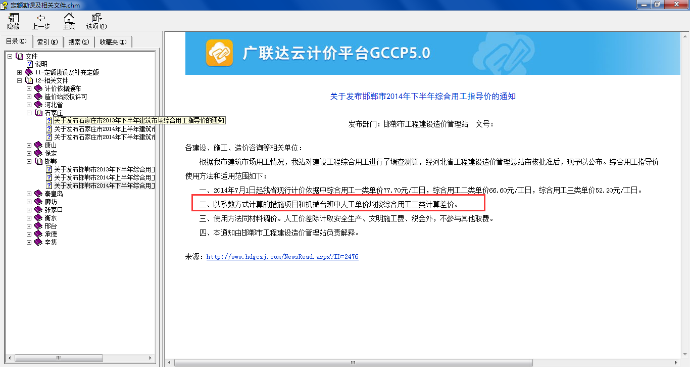
Task: Expand the 河北省 node
Action: pos(29,105)
